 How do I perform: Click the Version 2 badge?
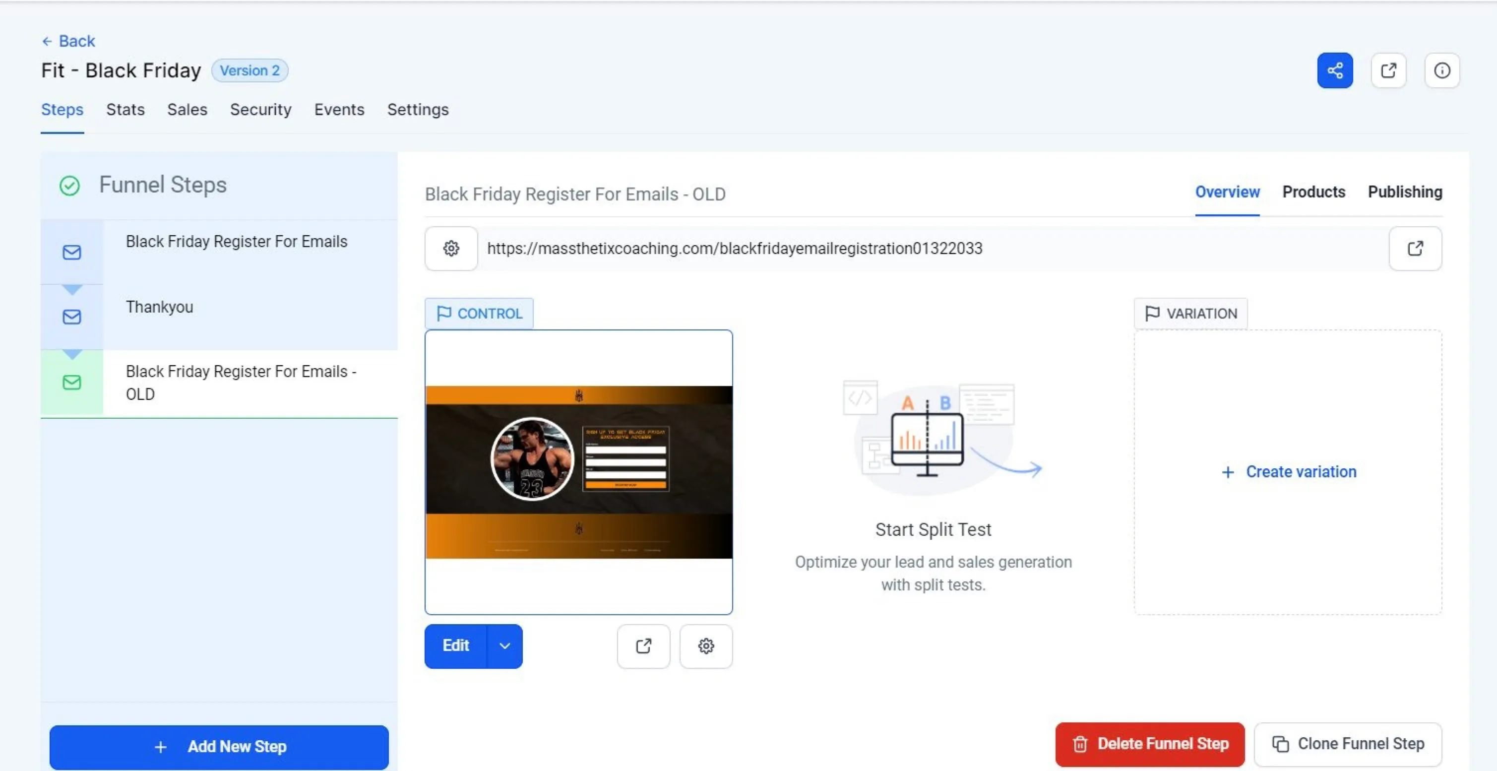point(249,70)
